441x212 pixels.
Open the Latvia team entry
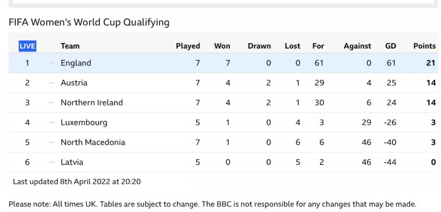coord(72,162)
